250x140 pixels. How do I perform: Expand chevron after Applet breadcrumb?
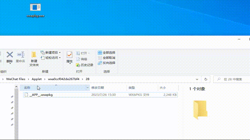(x=45, y=79)
